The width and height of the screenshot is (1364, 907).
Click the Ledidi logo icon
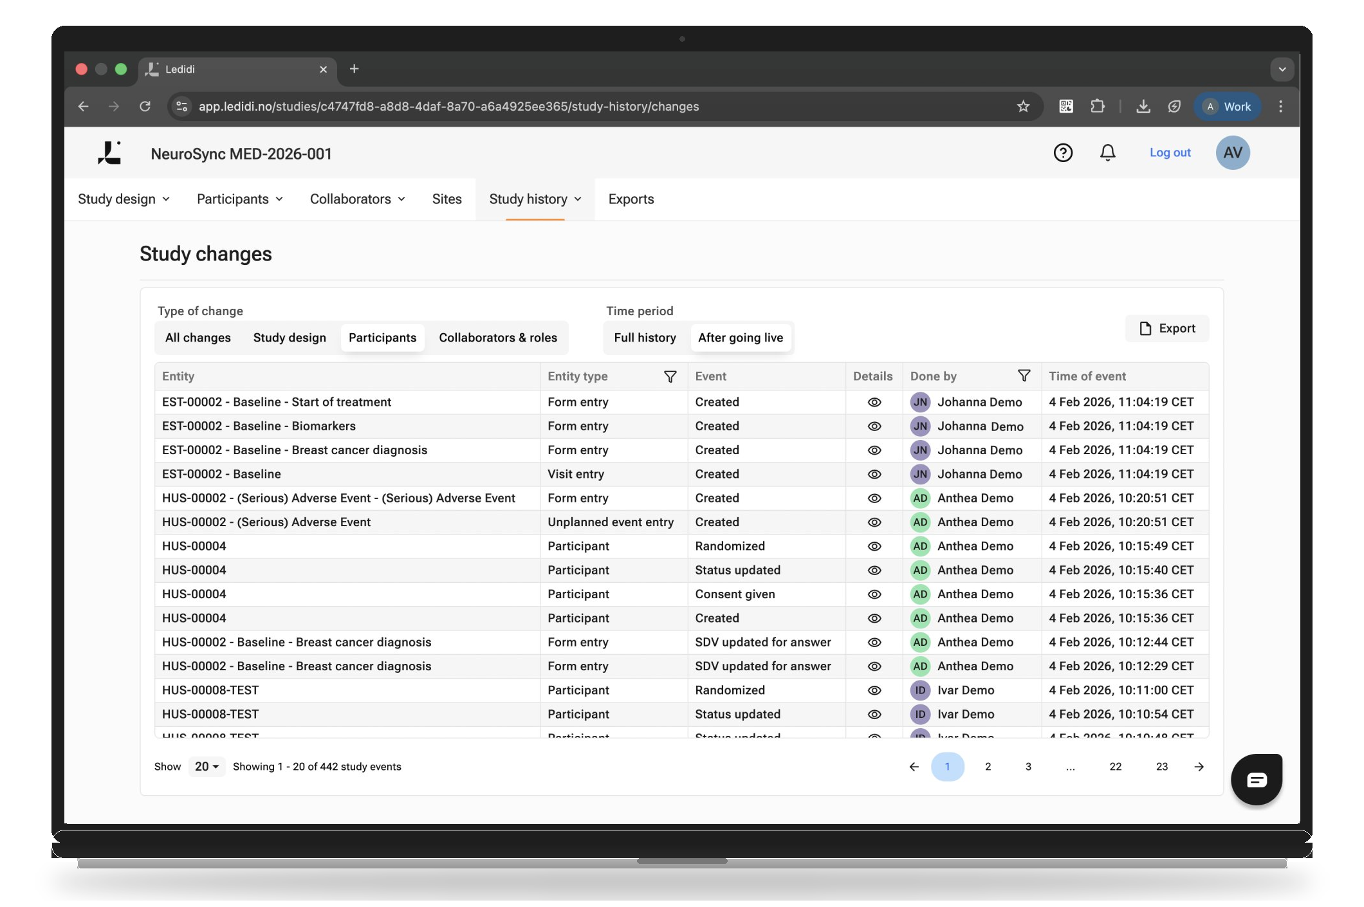[x=109, y=153]
